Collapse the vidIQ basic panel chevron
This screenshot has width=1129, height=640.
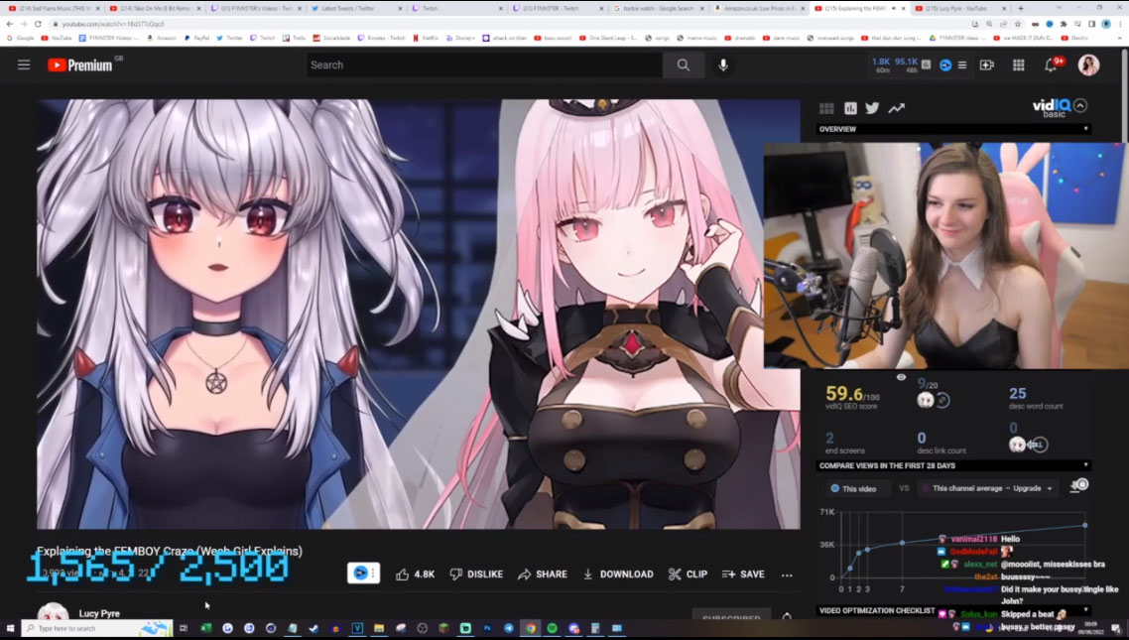pyautogui.click(x=1080, y=106)
